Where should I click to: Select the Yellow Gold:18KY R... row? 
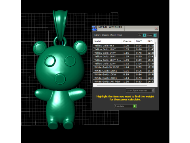123,60
